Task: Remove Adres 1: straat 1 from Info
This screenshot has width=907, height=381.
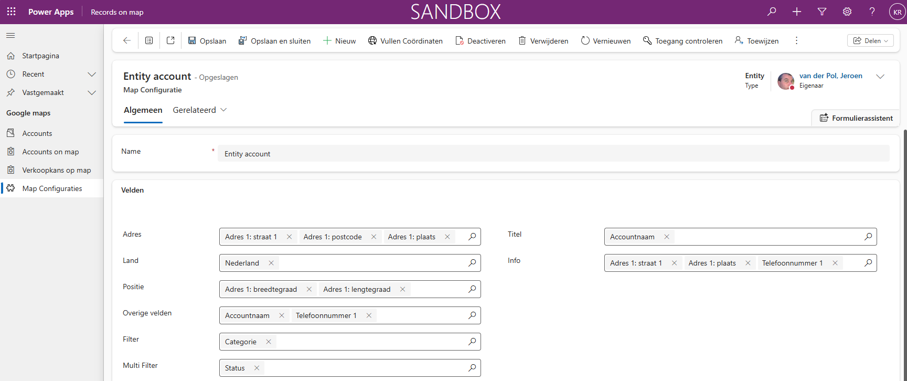Action: click(674, 263)
